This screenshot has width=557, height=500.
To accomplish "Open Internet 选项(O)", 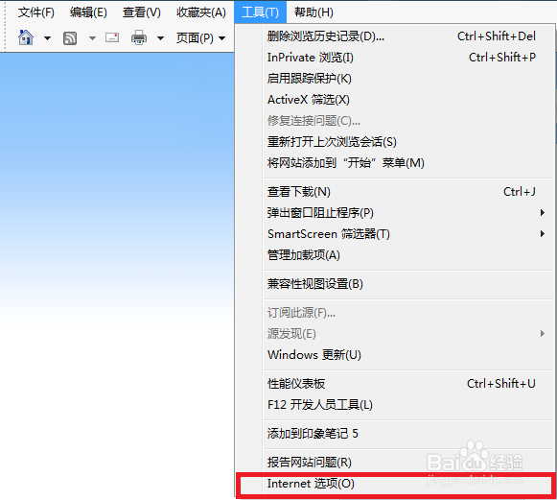I will [x=395, y=484].
